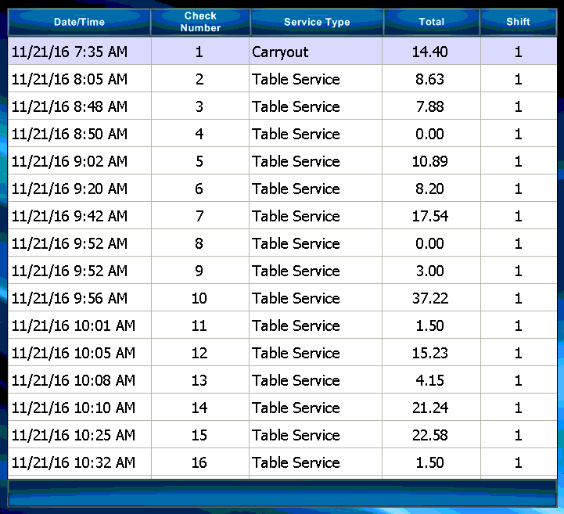Click the Shift column header

[x=517, y=22]
